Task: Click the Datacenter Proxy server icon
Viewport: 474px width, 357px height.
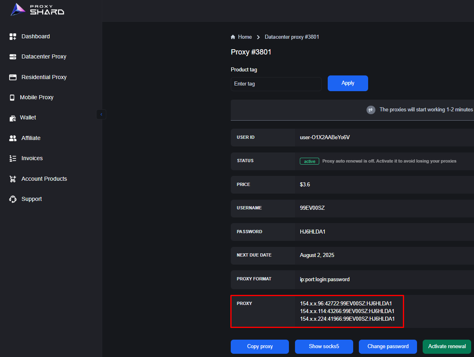Action: 13,57
